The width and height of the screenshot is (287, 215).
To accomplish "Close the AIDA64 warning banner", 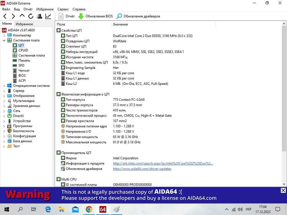I will tap(283, 190).
